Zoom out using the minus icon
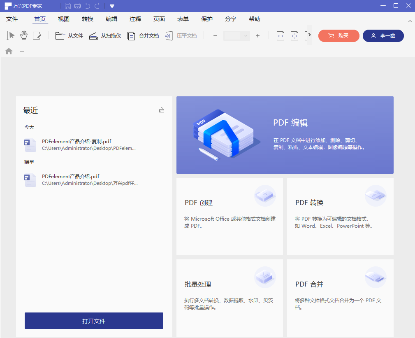This screenshot has height=338, width=415. coord(215,36)
